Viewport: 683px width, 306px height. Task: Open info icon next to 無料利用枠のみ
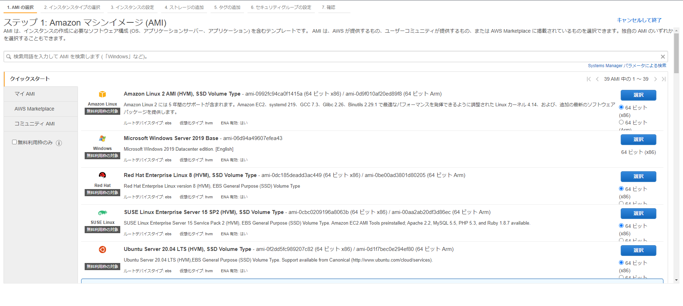(59, 143)
